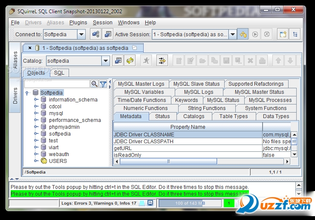This screenshot has height=220, width=315.
Task: Open the Aliases side panel button
Action: tap(15, 60)
